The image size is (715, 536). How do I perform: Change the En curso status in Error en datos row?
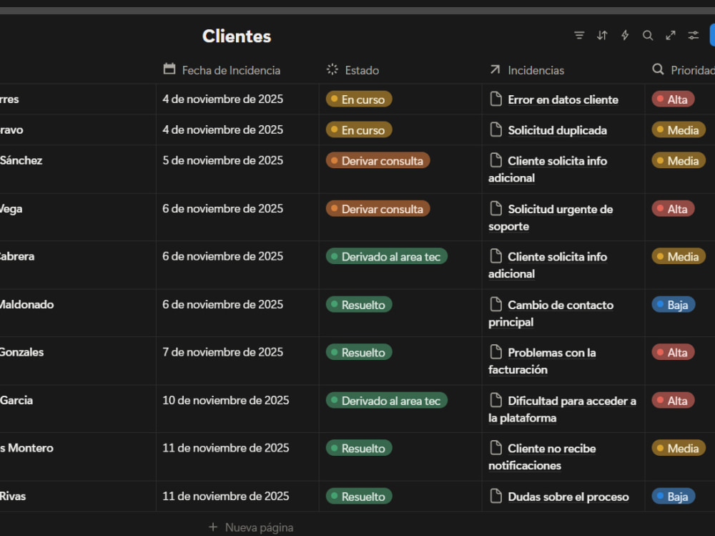click(359, 99)
